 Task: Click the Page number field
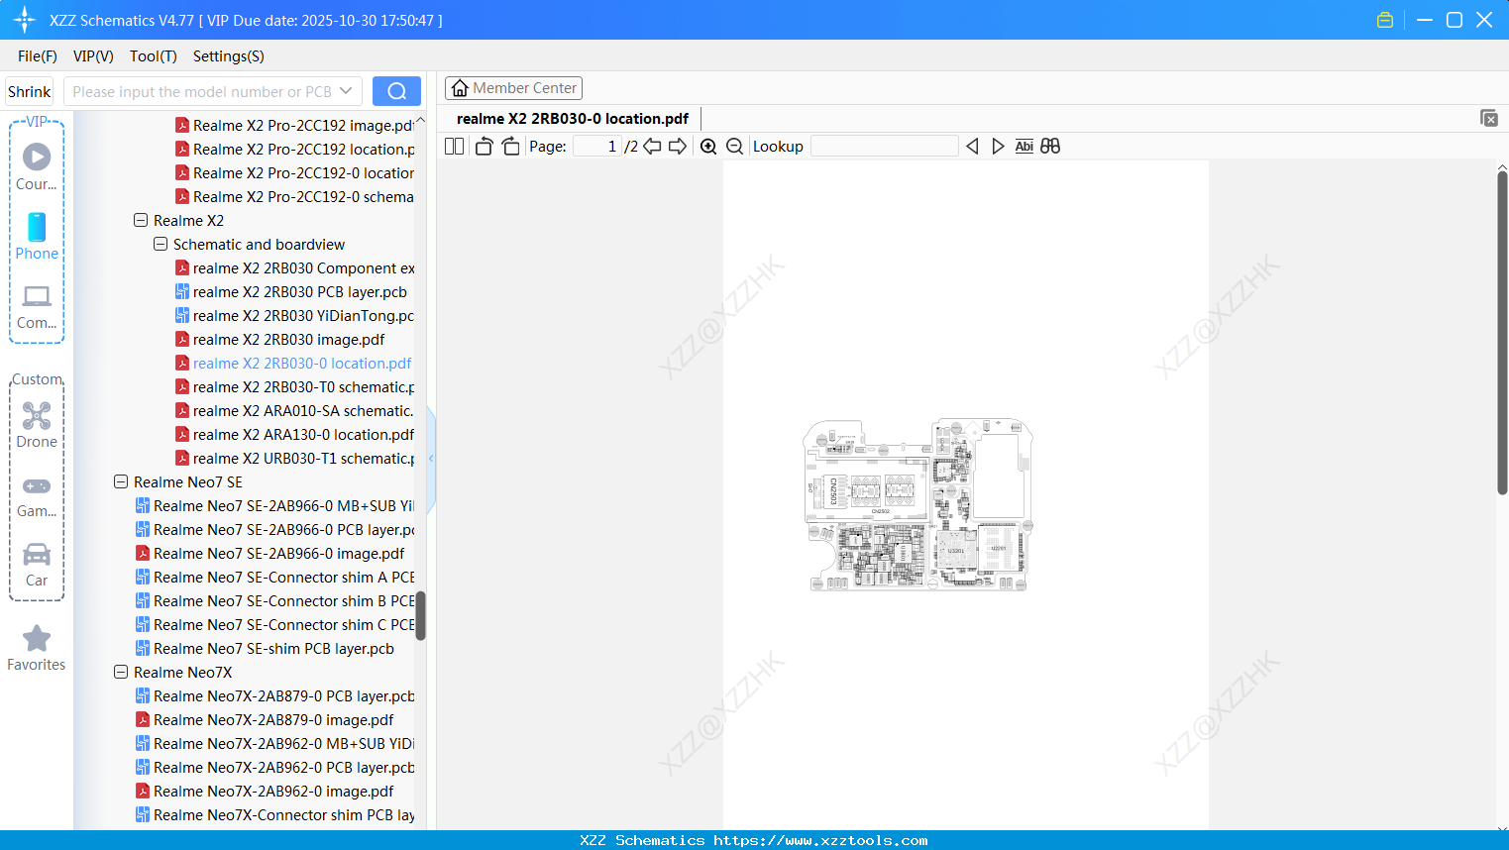click(597, 147)
